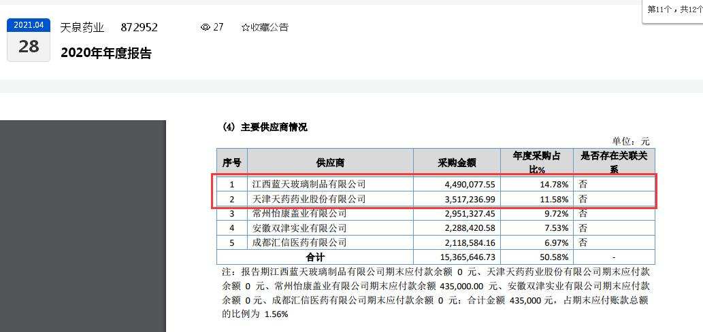This screenshot has width=703, height=332.
Task: Select supplier 常州怡康盖业有限公司 cell
Action: click(x=330, y=213)
